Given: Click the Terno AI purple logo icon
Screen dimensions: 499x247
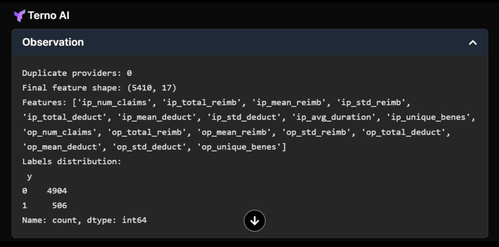Looking at the screenshot, I should [x=19, y=16].
